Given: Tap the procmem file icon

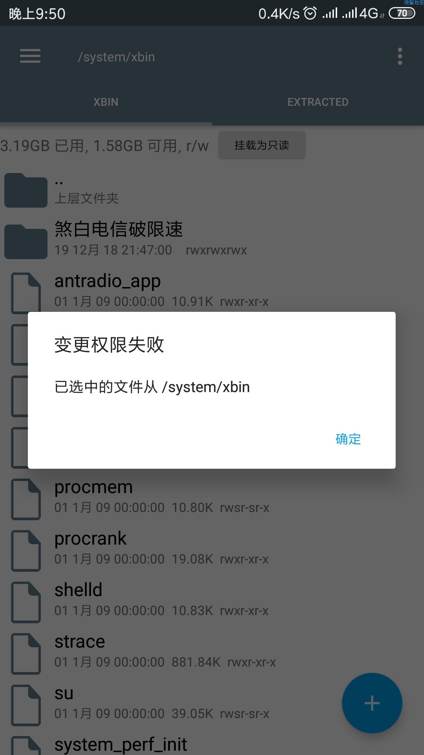Looking at the screenshot, I should (26, 499).
